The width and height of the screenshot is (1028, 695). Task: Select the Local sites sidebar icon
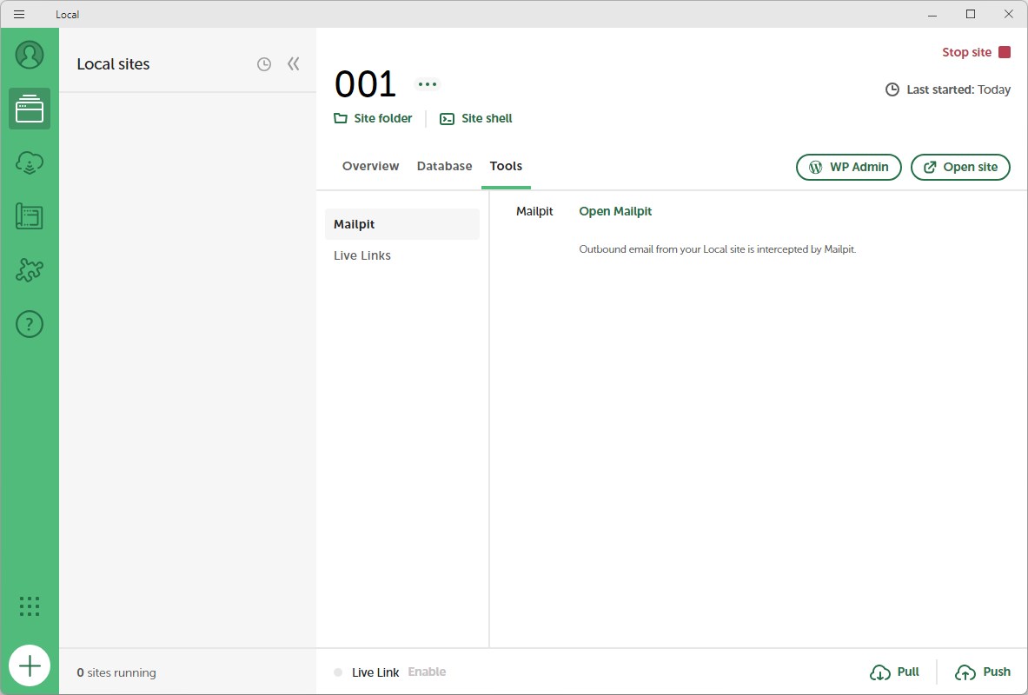30,109
